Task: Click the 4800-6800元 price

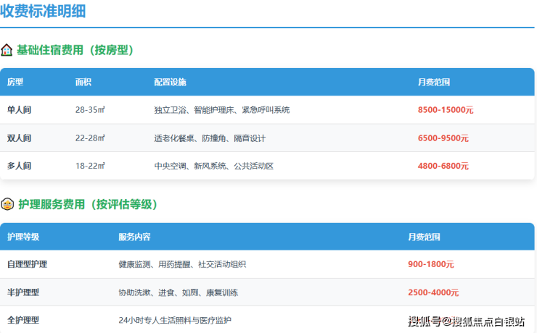Action: pyautogui.click(x=443, y=166)
